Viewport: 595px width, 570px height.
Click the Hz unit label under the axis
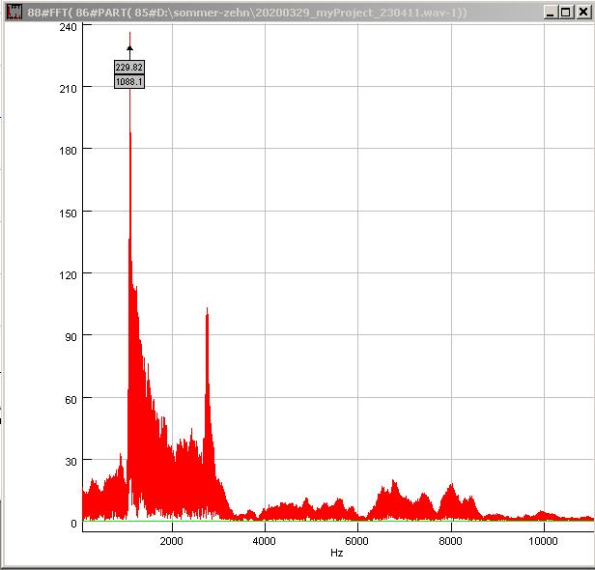click(336, 553)
